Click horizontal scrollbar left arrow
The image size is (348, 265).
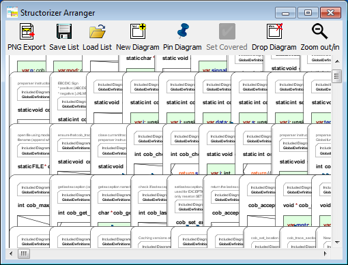tap(11, 253)
